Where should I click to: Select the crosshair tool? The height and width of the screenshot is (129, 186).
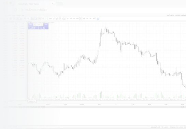43,19
